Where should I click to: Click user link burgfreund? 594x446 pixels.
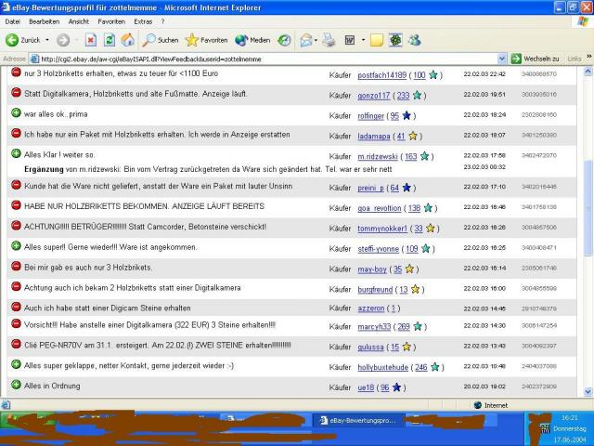[x=375, y=290]
